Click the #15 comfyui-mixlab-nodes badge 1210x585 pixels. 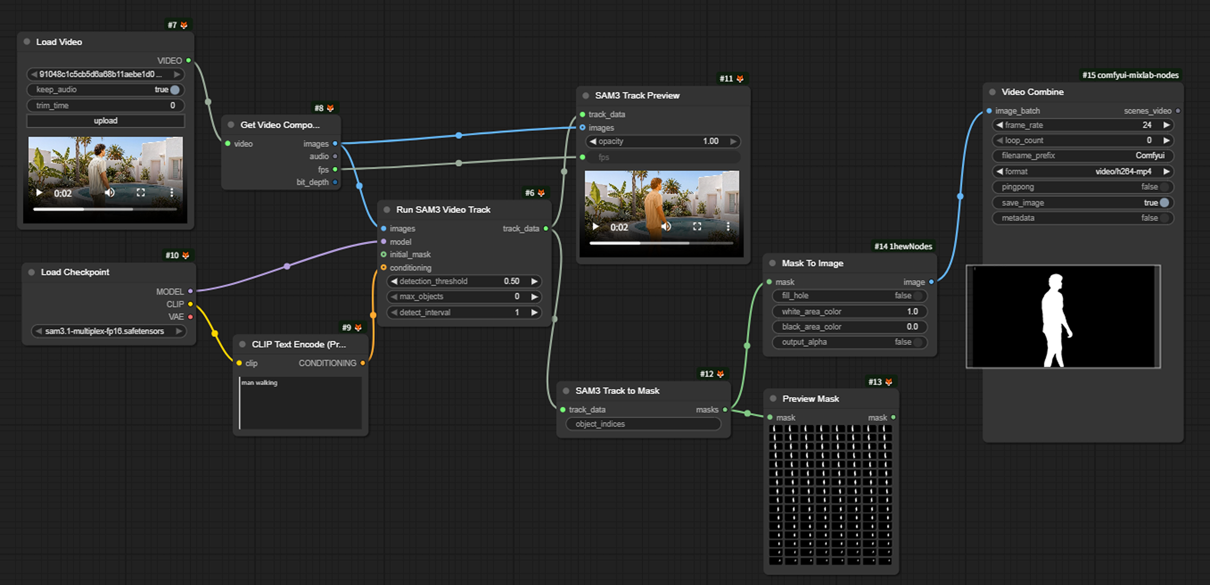tap(1130, 75)
